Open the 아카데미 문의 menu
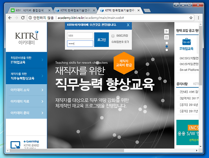Image resolution: width=209 pixels, height=158 pixels. [x=26, y=113]
